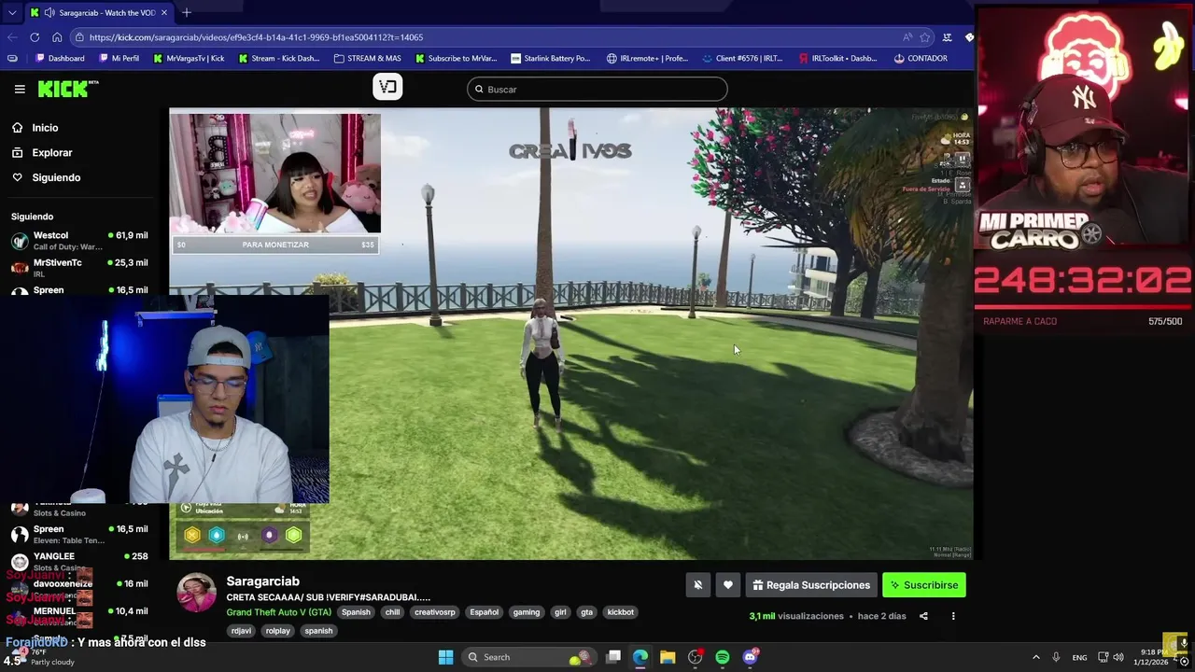The width and height of the screenshot is (1195, 672).
Task: Click browser back arrow
Action: coord(12,37)
